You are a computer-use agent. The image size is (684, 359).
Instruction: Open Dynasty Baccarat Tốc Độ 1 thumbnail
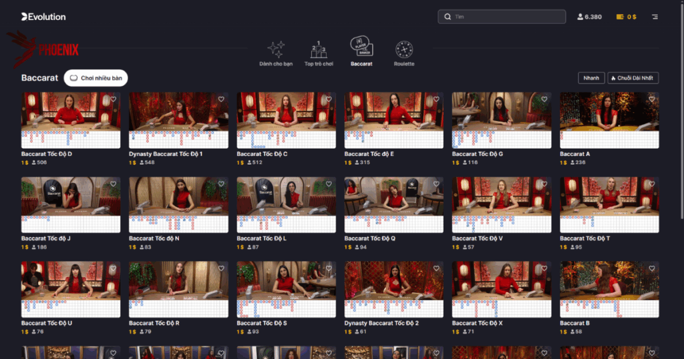(x=178, y=120)
